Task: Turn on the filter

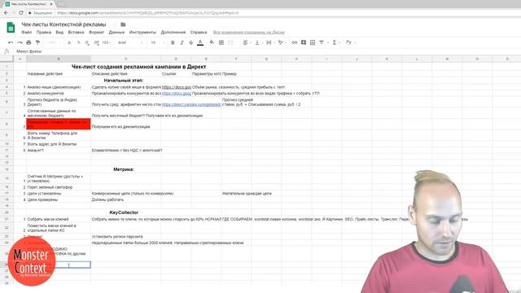Action: [322, 42]
